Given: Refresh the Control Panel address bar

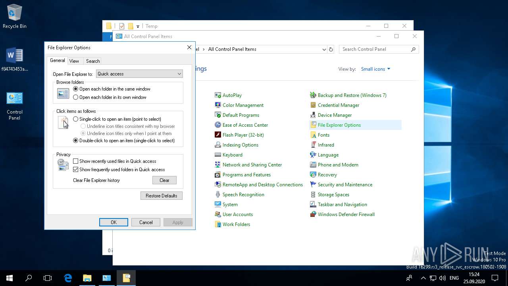Looking at the screenshot, I should click(331, 49).
